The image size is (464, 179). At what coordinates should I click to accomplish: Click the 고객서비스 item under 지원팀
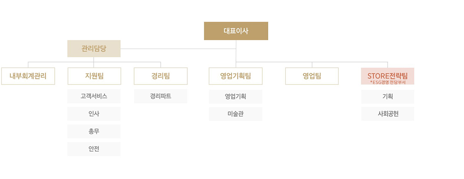[x=94, y=96]
